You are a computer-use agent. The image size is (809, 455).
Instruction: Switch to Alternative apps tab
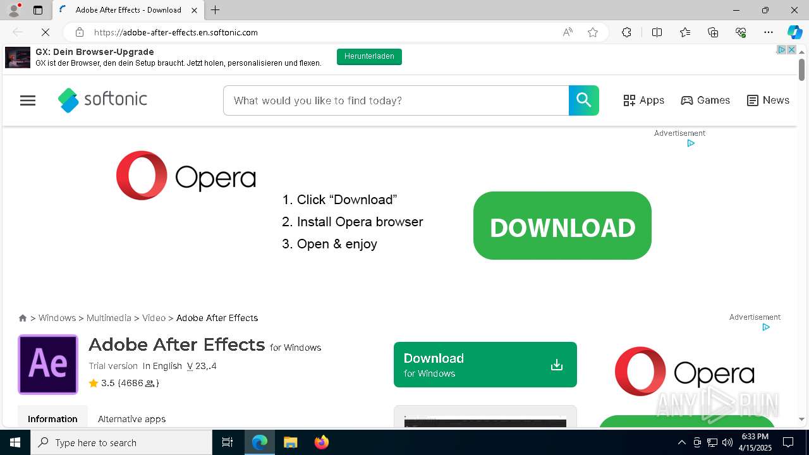click(131, 419)
